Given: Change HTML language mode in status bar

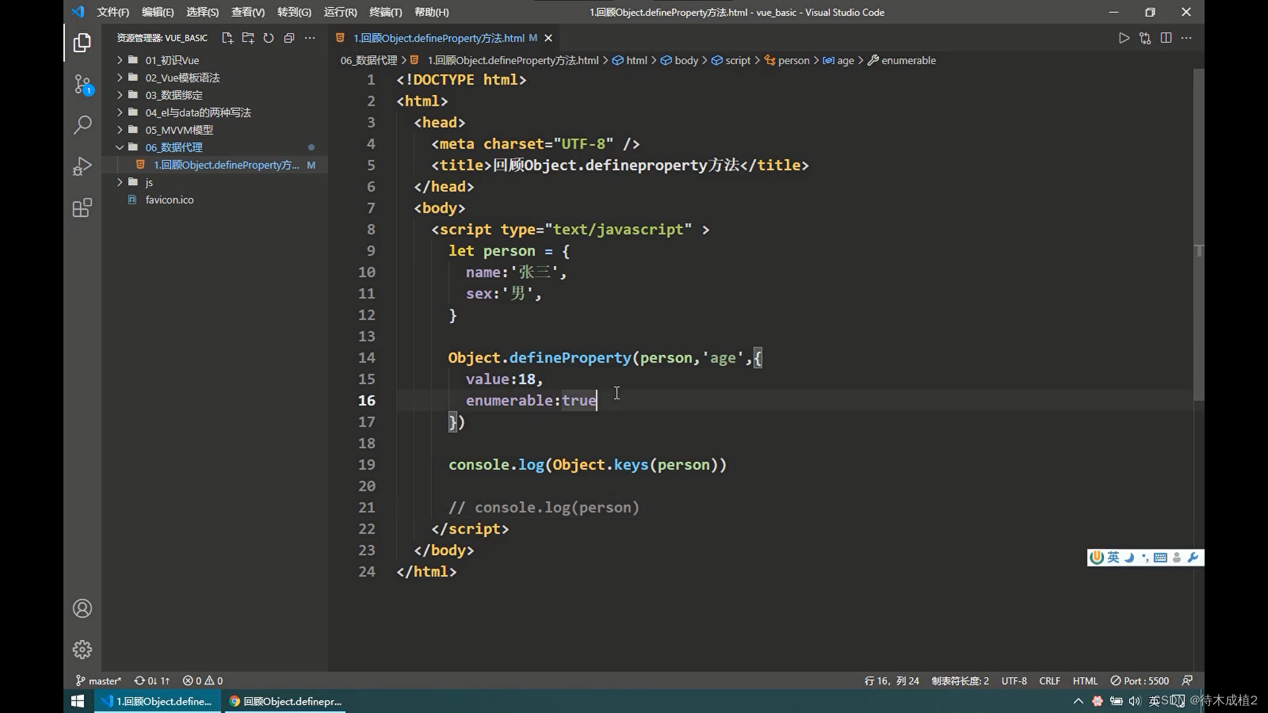Looking at the screenshot, I should tap(1085, 681).
